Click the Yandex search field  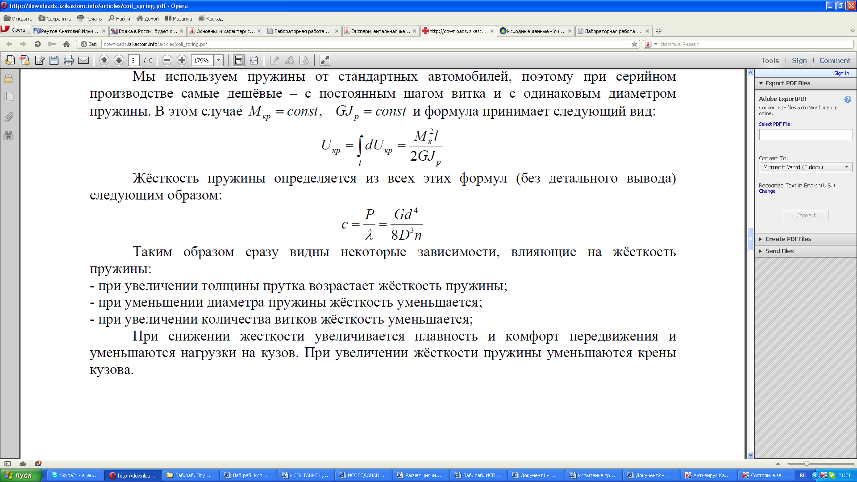(x=755, y=44)
